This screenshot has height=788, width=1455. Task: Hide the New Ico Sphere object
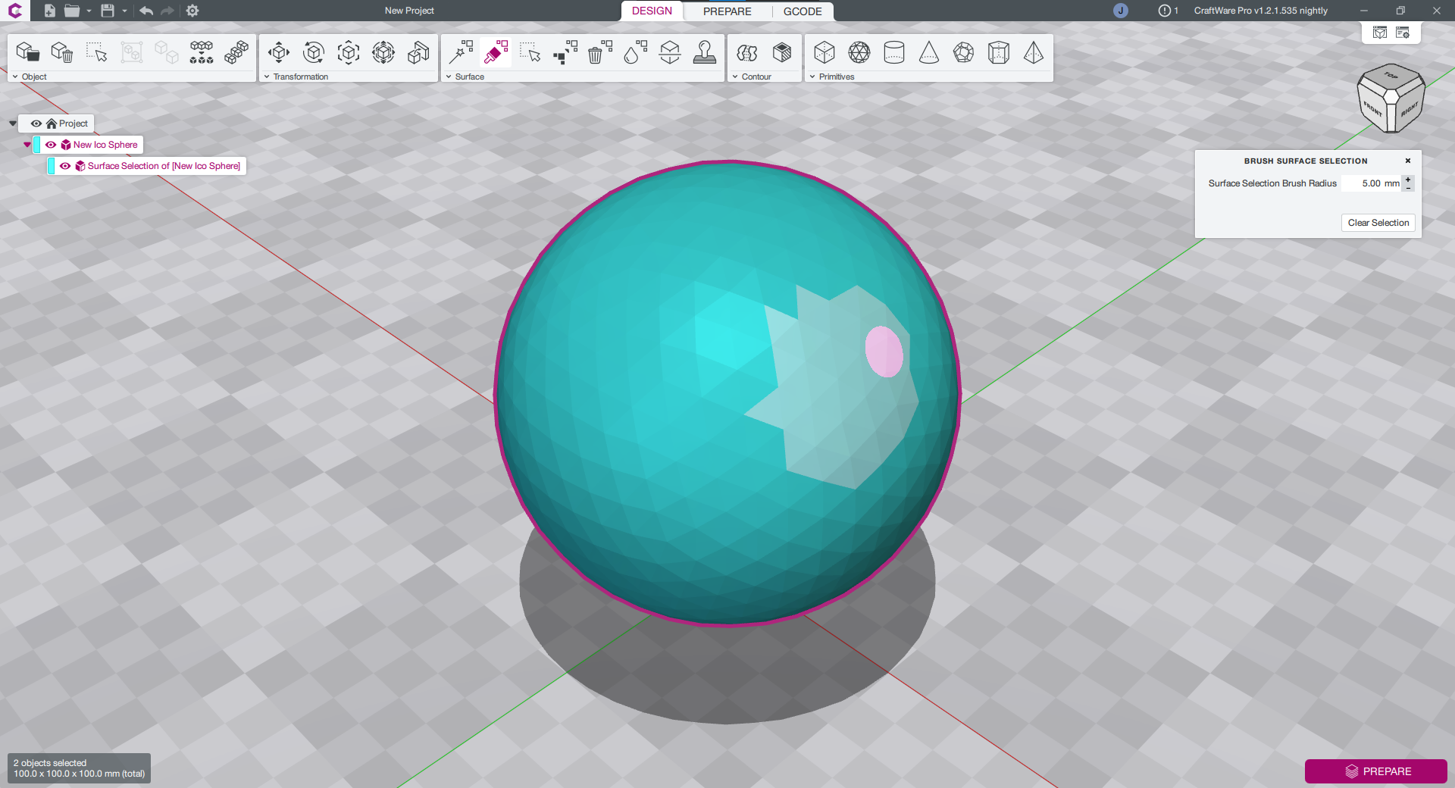tap(51, 145)
